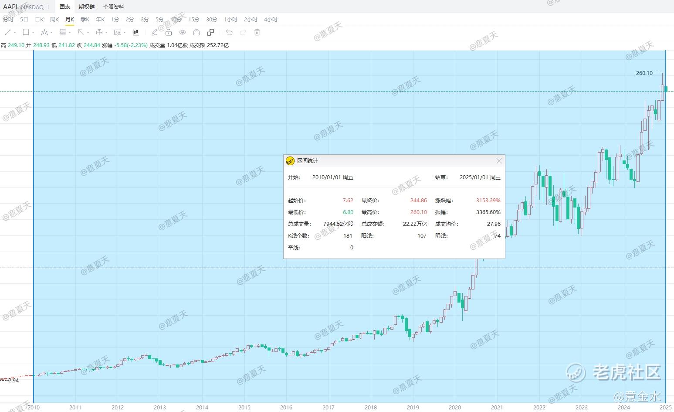The height and width of the screenshot is (412, 674).
Task: Select the Fibonacci levels tool
Action: pyautogui.click(x=63, y=32)
